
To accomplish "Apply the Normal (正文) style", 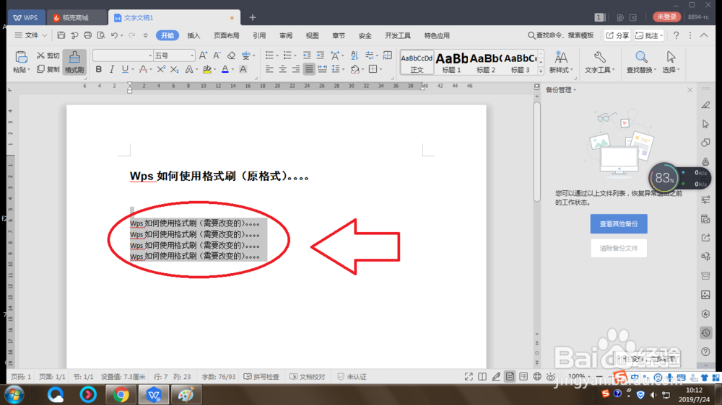I will click(x=417, y=62).
